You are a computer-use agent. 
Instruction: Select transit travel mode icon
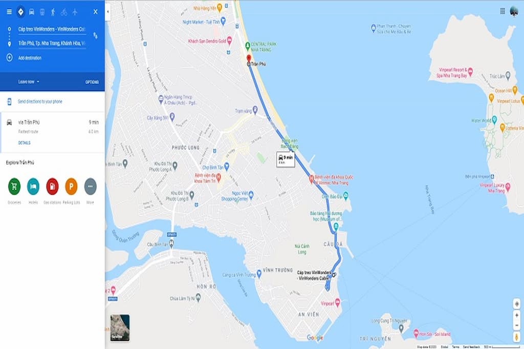click(42, 12)
